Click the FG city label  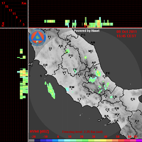click(x=133, y=99)
